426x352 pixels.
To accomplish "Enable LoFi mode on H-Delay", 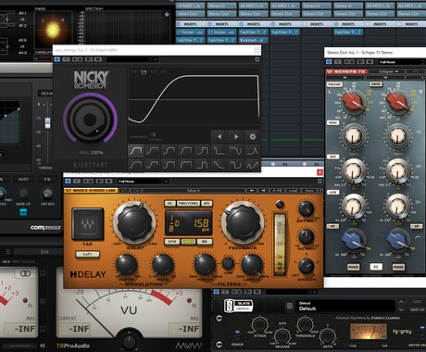I will [x=88, y=255].
